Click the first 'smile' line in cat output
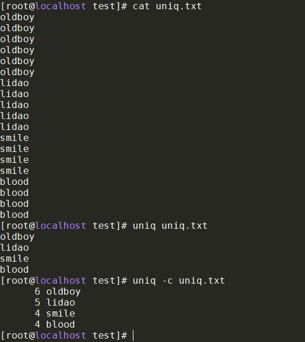 pyautogui.click(x=14, y=138)
